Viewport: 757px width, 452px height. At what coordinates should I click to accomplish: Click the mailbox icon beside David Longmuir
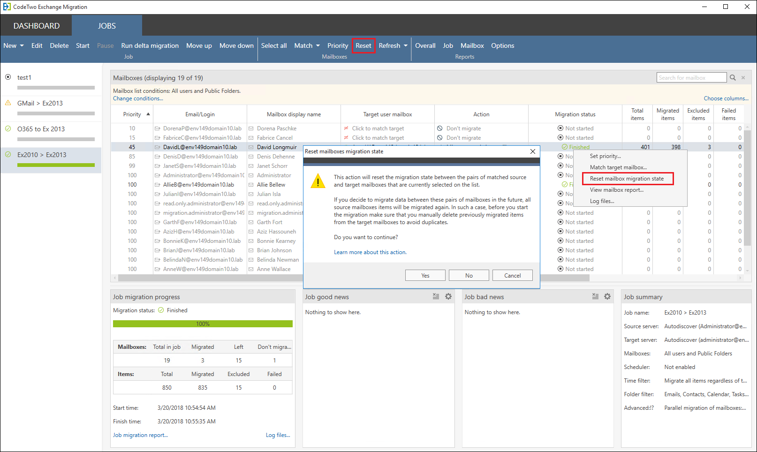coord(251,147)
